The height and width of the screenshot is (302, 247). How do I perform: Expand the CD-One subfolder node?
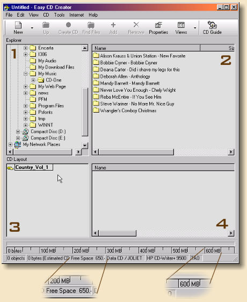33,80
